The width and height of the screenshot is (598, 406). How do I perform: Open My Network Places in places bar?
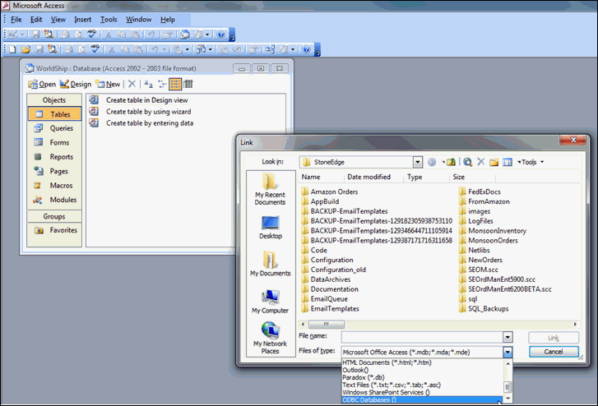click(270, 338)
